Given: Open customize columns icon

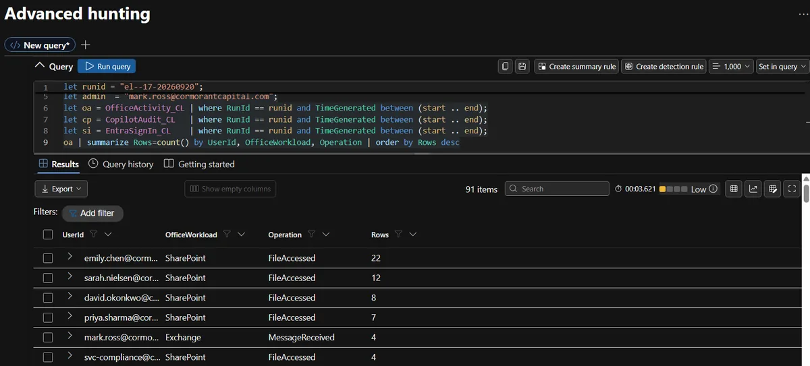Looking at the screenshot, I should (773, 189).
